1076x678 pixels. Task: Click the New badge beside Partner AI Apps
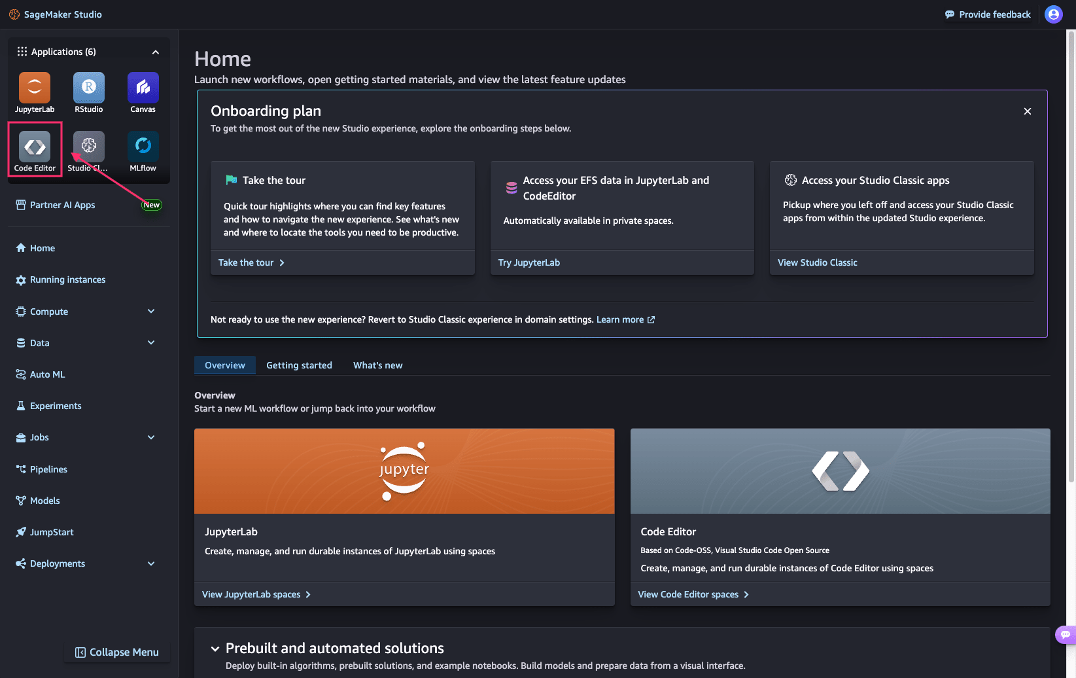(x=152, y=205)
